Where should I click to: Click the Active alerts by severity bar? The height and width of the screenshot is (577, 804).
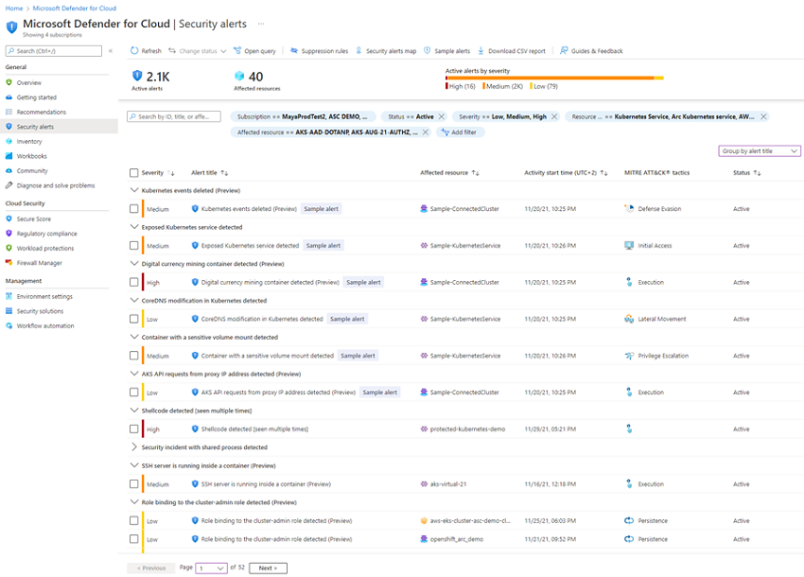554,78
